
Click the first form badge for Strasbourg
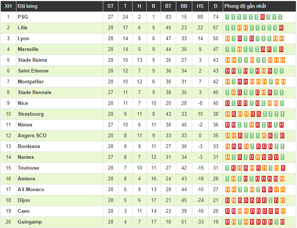pyautogui.click(x=227, y=114)
